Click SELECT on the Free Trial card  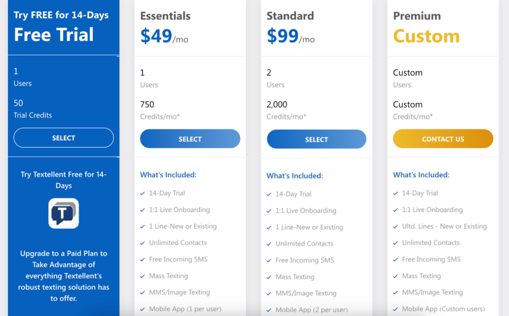tap(63, 137)
